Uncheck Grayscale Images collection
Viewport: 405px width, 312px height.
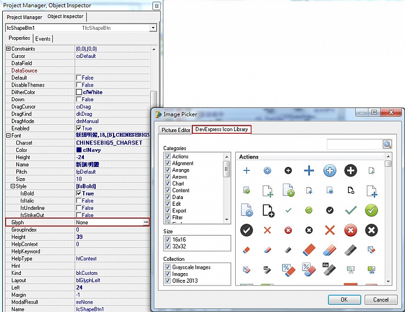point(168,267)
